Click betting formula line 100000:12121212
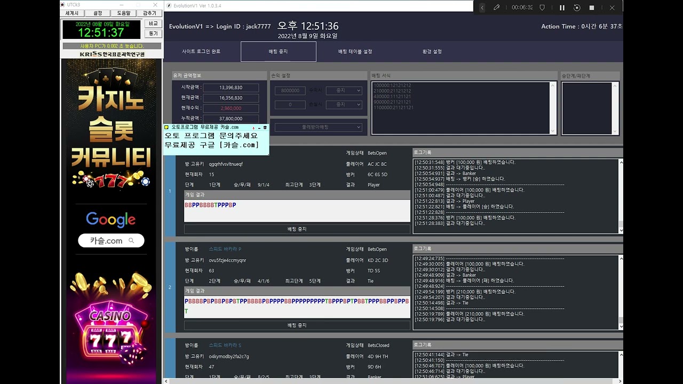The image size is (683, 384). [392, 85]
